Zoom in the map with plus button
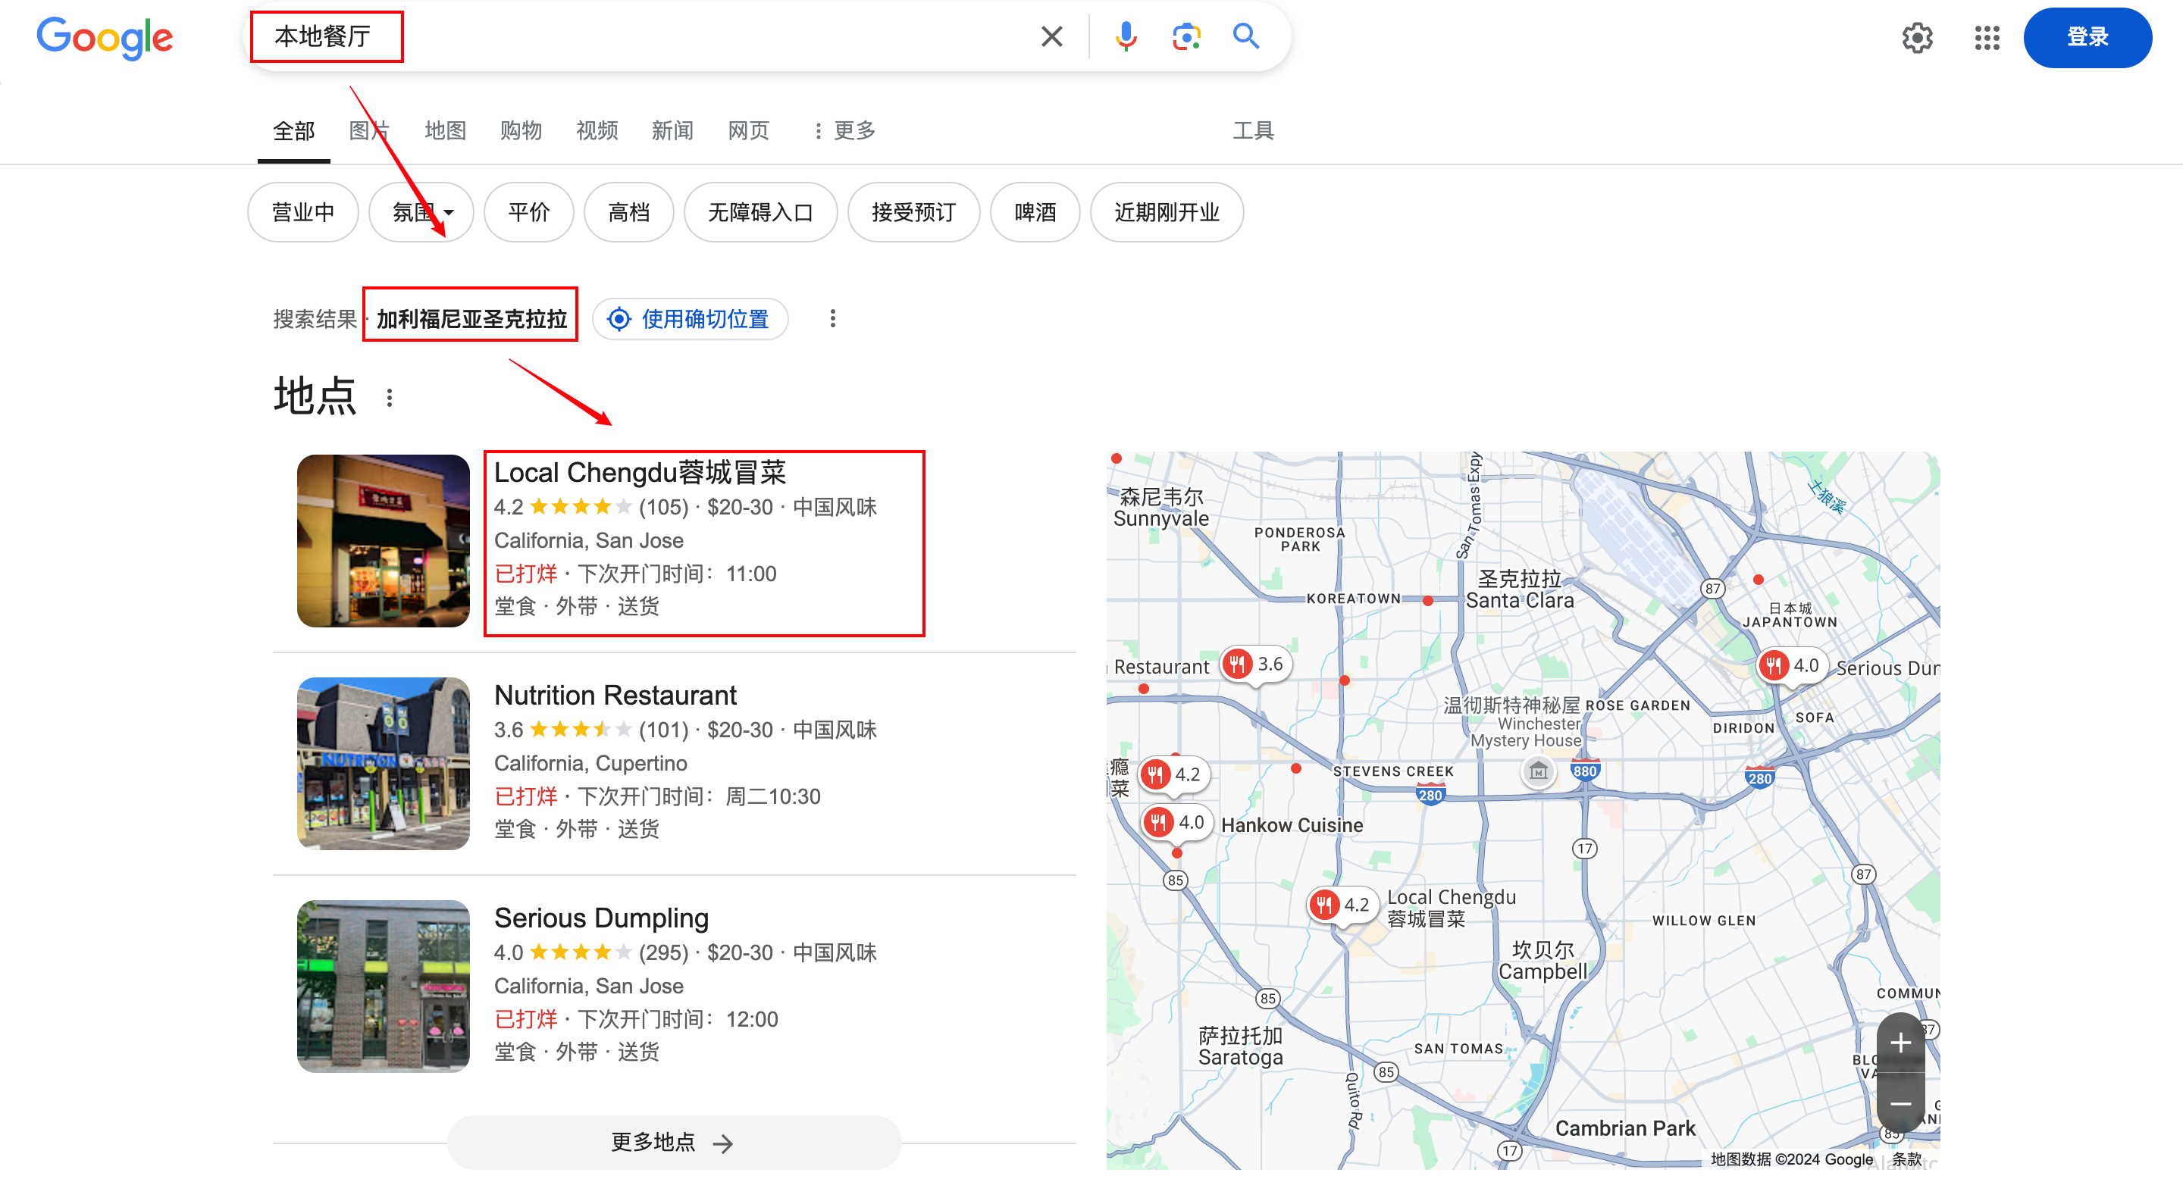2183x1179 pixels. pos(1900,1043)
